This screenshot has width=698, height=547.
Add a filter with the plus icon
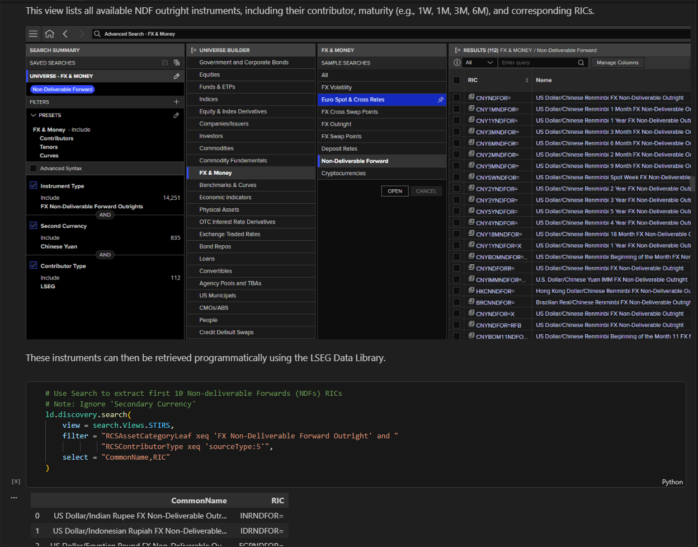tap(177, 102)
